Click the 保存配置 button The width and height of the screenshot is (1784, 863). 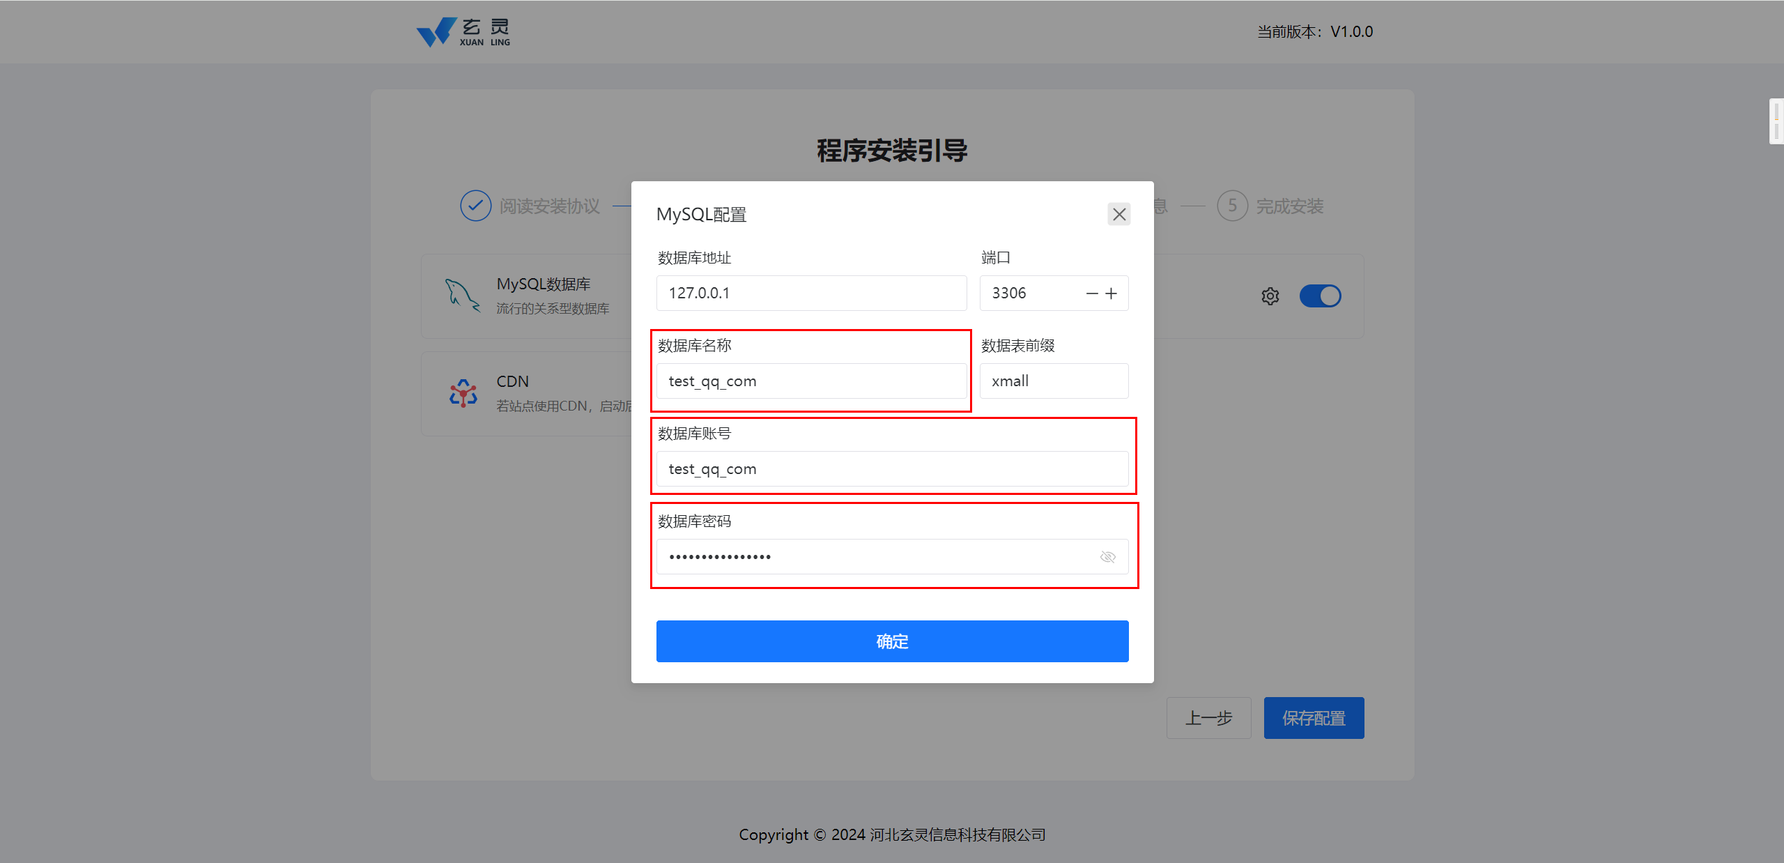point(1314,717)
